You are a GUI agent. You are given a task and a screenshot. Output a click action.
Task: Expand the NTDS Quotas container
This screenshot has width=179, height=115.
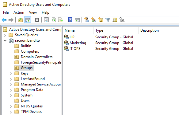11,106
